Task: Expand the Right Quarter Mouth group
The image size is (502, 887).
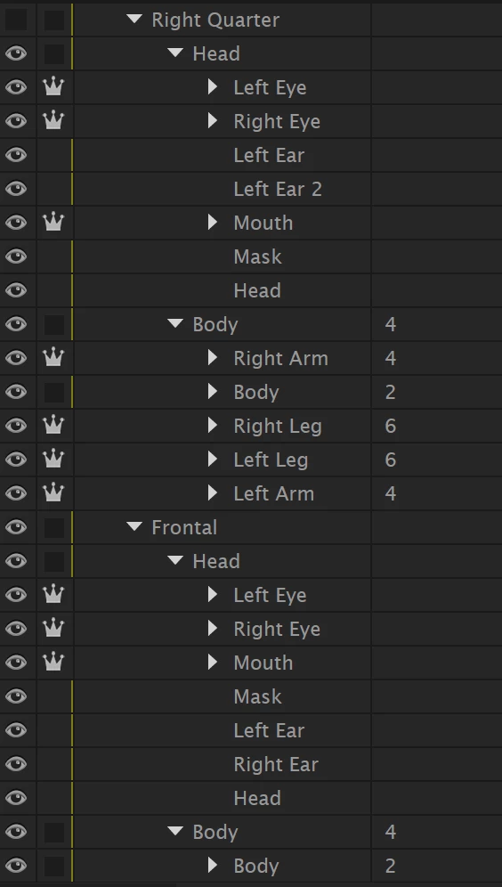Action: coord(213,223)
